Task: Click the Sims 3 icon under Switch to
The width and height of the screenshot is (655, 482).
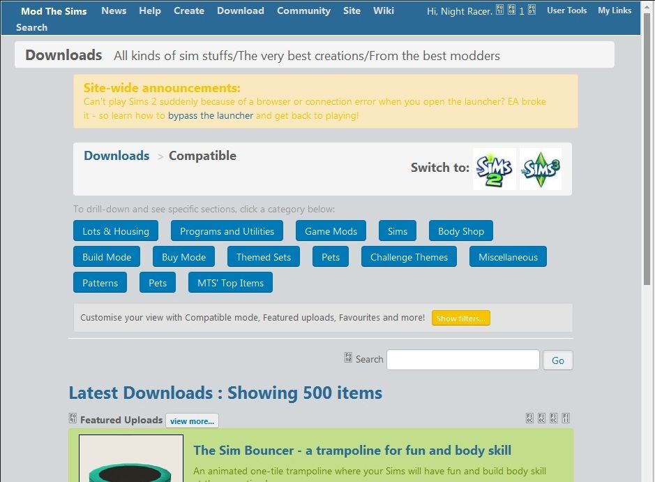Action: [541, 168]
